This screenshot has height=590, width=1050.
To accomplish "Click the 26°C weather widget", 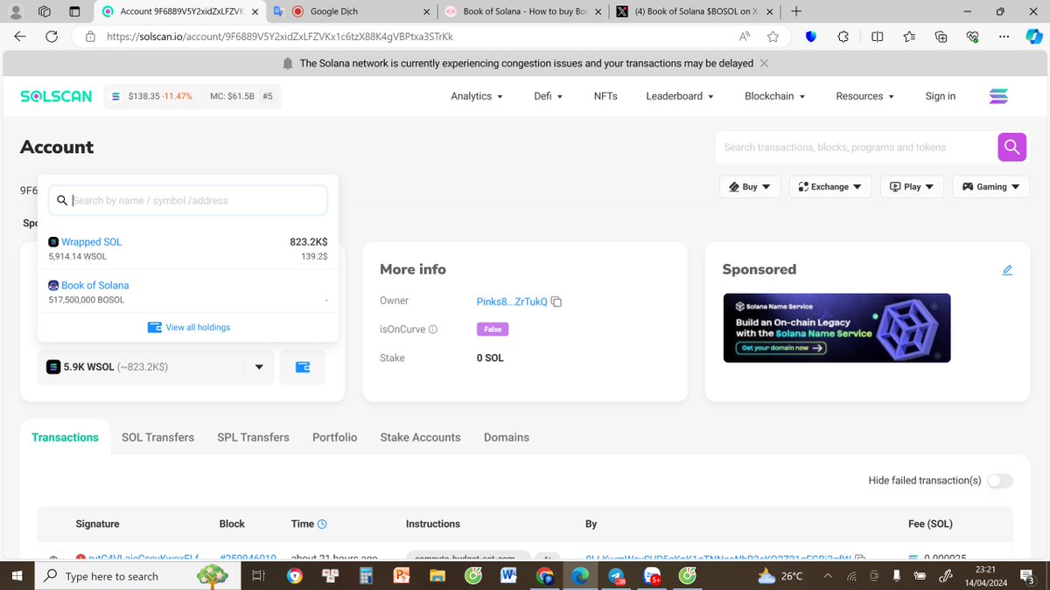I will click(782, 576).
